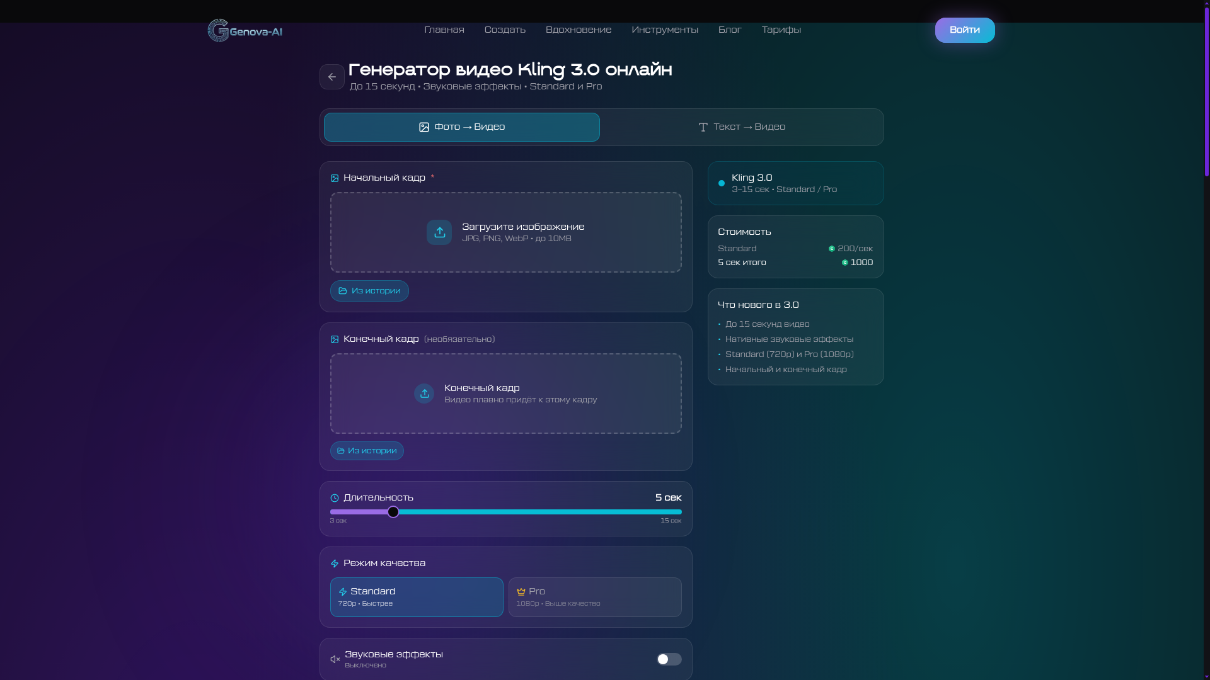The image size is (1210, 680).
Task: Go back with the arrow button
Action: point(332,77)
